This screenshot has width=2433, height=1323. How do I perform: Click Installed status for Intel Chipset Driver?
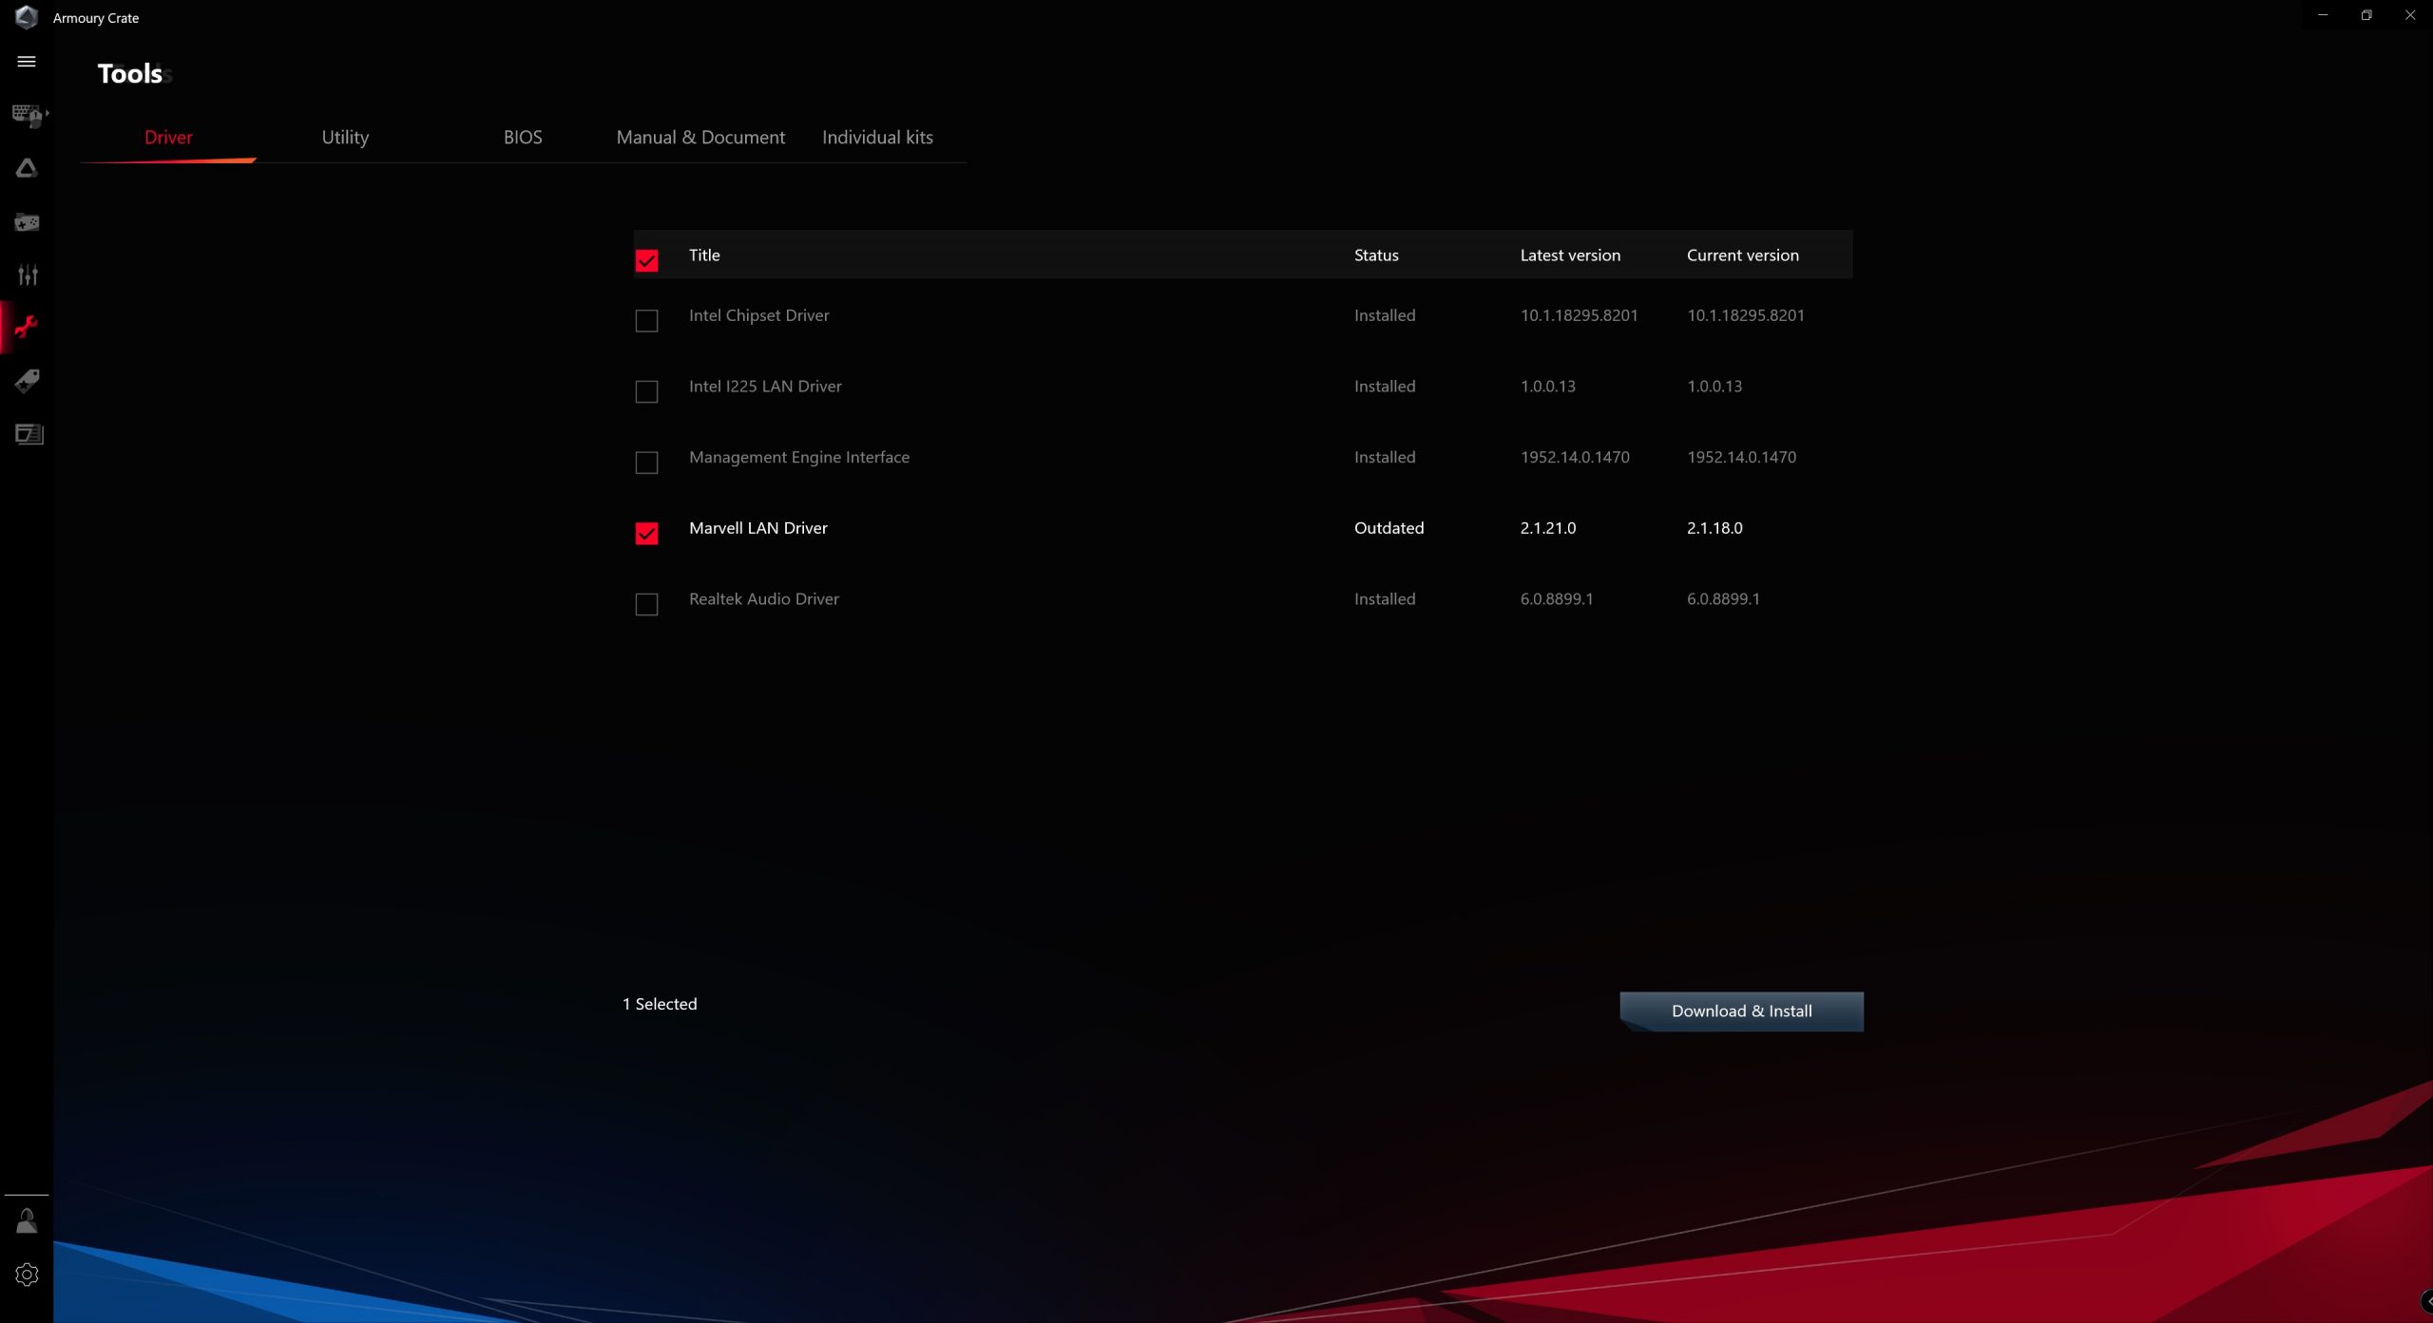click(1384, 315)
